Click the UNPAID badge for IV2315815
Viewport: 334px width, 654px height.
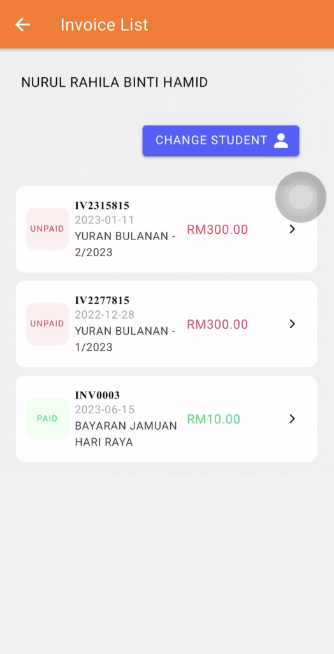[x=47, y=229]
